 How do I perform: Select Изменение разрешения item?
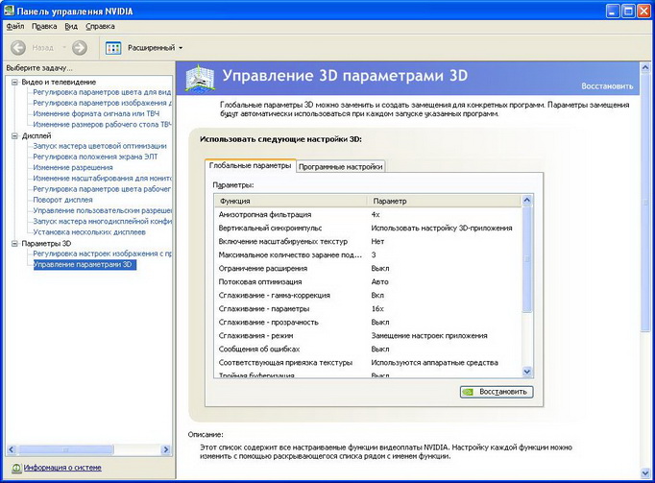[73, 167]
